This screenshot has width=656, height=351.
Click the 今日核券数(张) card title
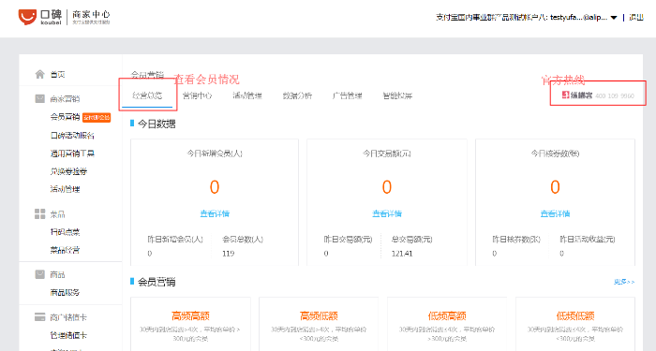(x=555, y=154)
